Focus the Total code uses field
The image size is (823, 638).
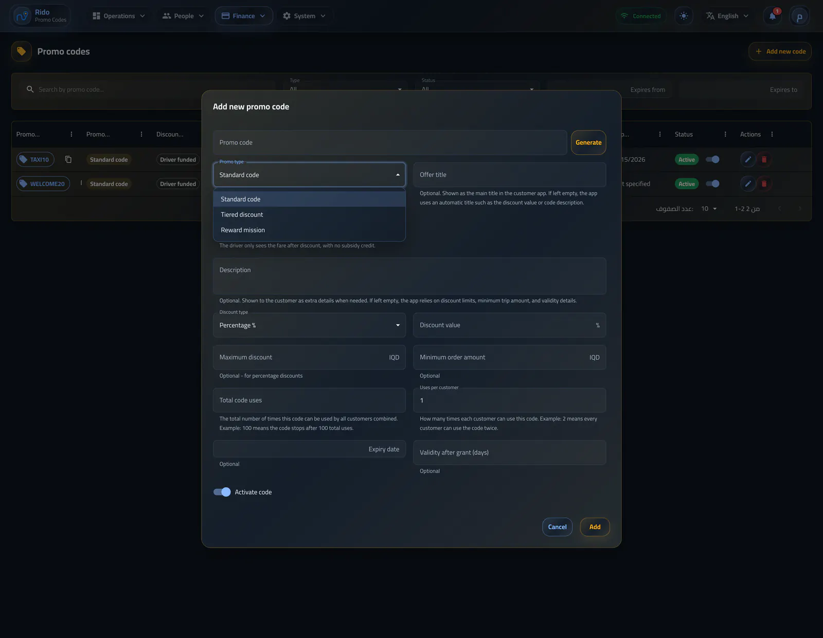[x=309, y=400]
